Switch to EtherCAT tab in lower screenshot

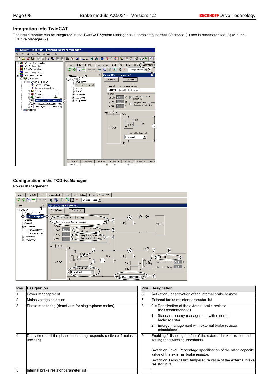[32, 195]
